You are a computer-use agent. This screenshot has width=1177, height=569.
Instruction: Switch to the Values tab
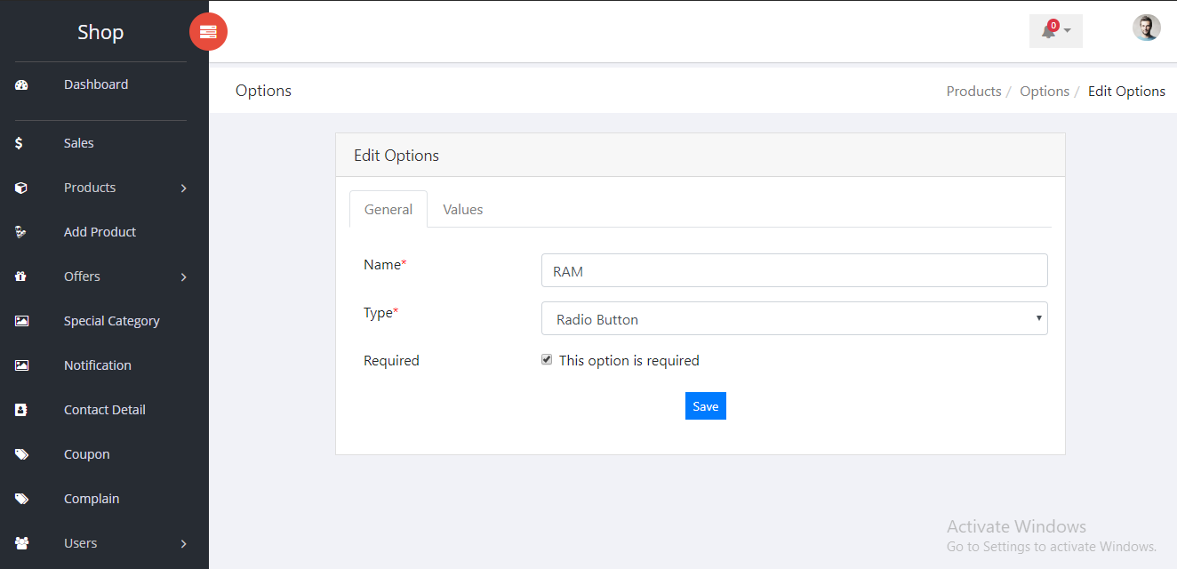[x=462, y=210]
